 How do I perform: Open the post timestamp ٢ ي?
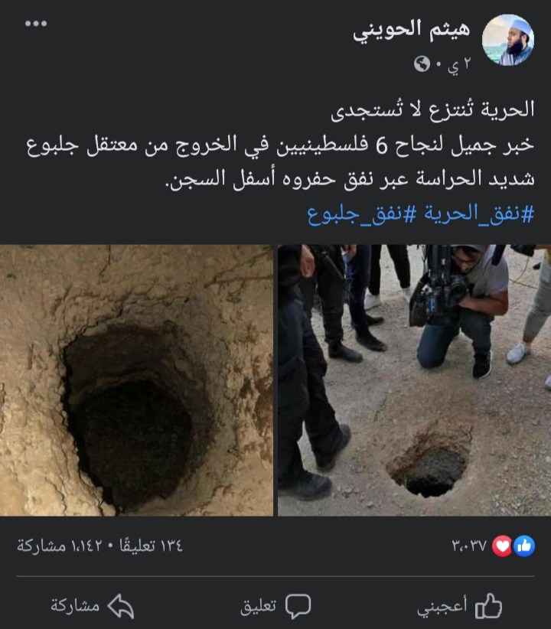pyautogui.click(x=458, y=65)
